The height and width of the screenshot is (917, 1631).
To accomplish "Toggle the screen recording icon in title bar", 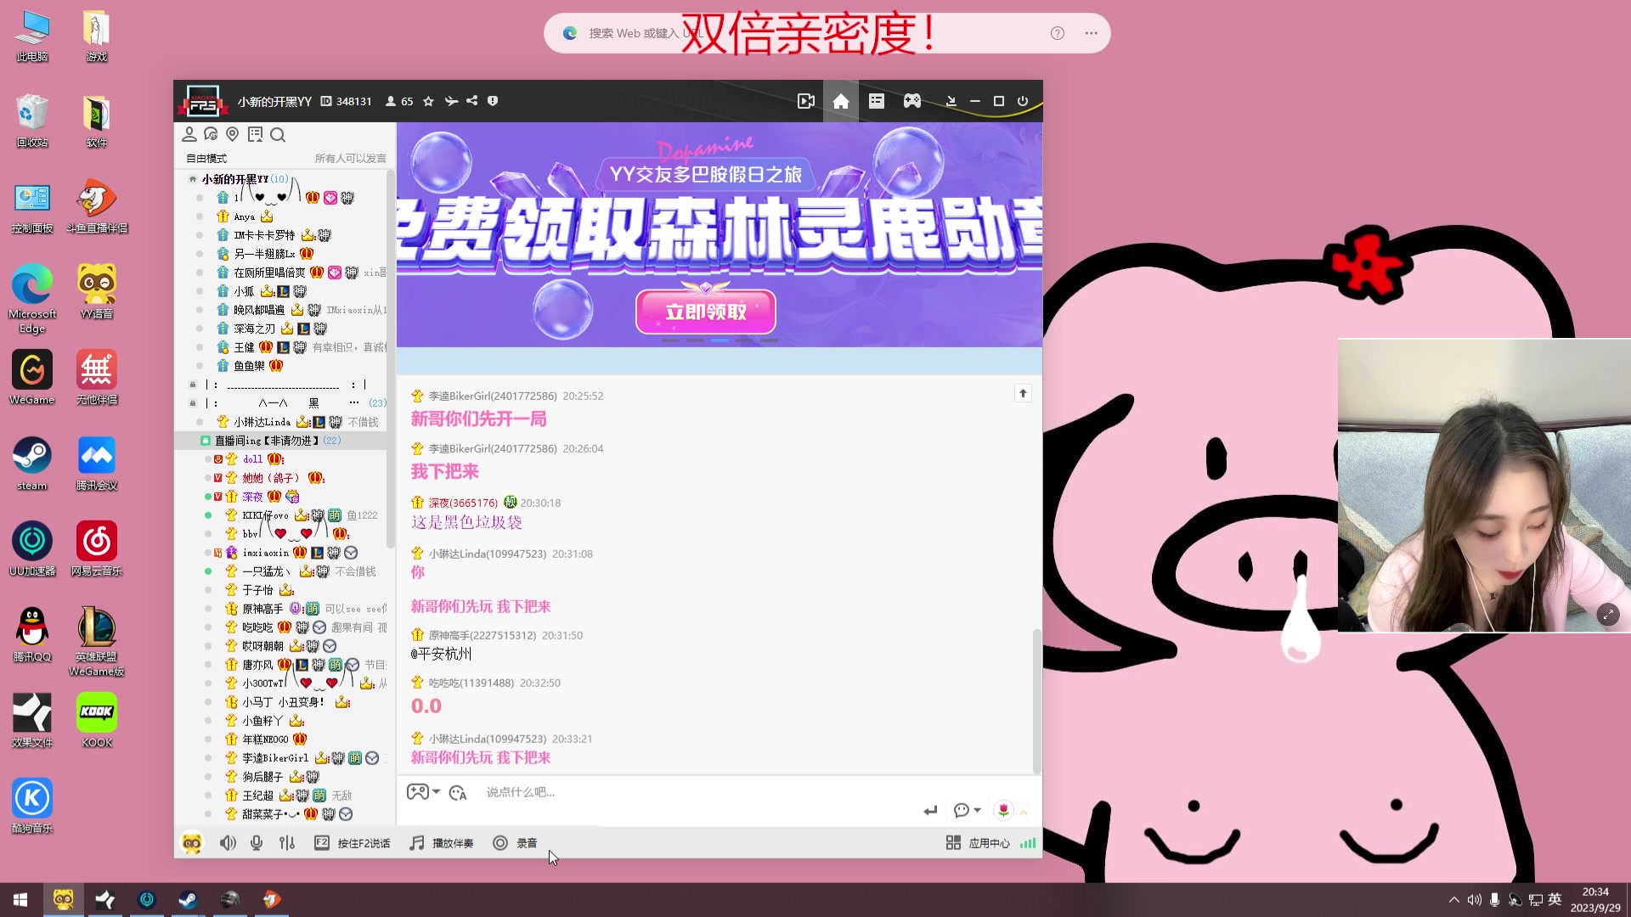I will 806,101.
